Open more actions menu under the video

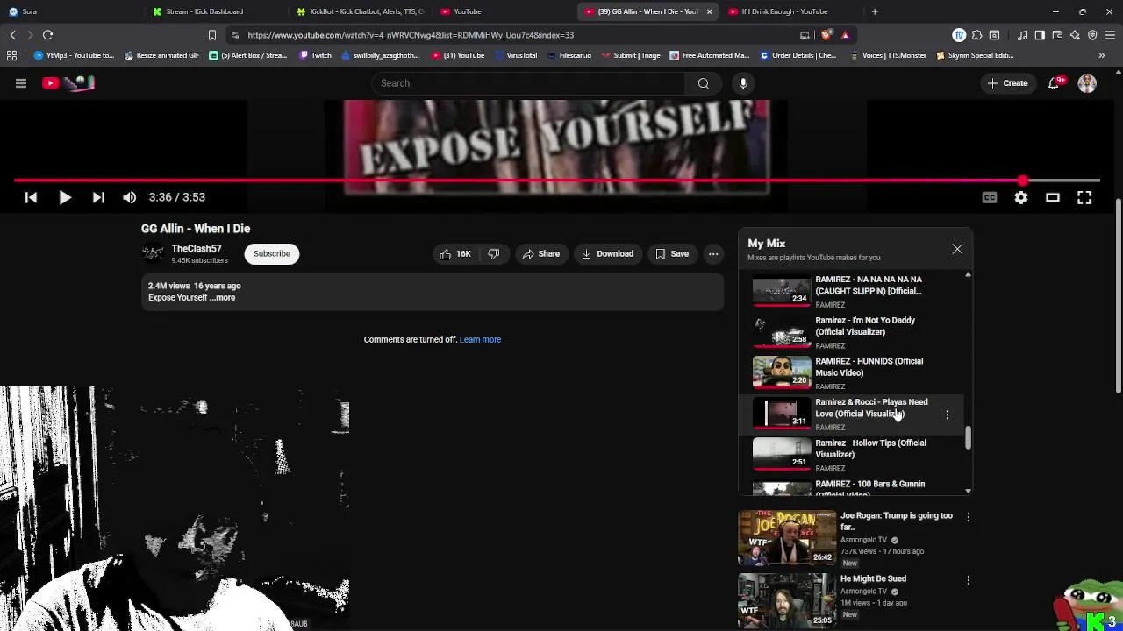coord(713,254)
